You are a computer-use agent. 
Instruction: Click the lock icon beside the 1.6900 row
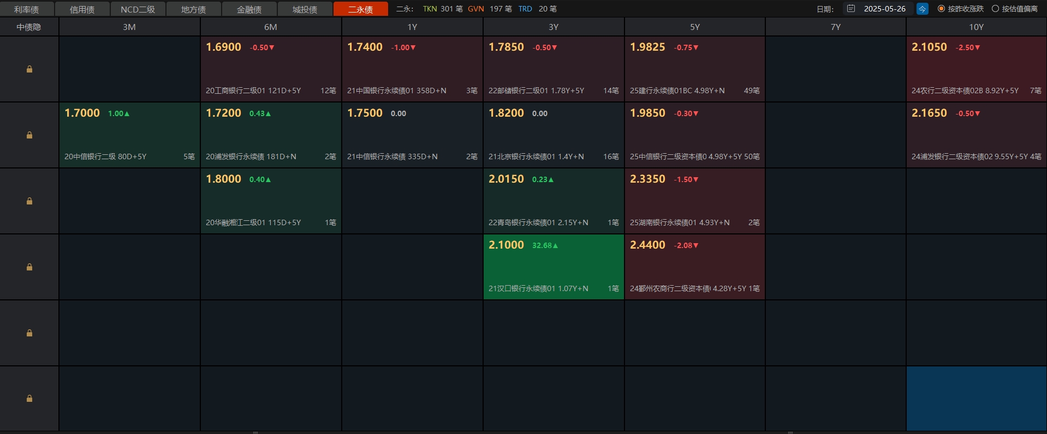pos(29,69)
